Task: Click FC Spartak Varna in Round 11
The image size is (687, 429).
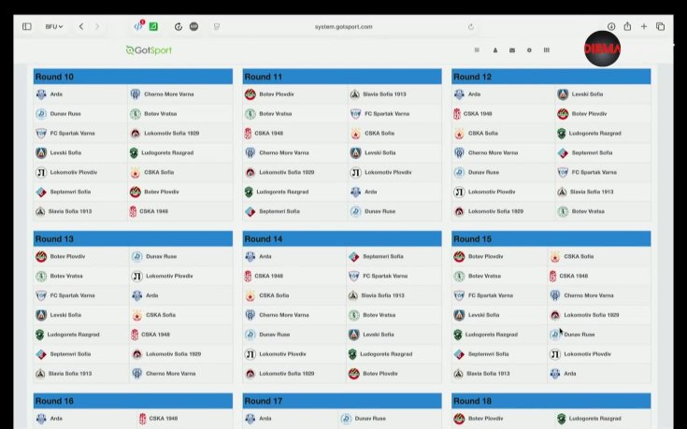Action: 387,114
